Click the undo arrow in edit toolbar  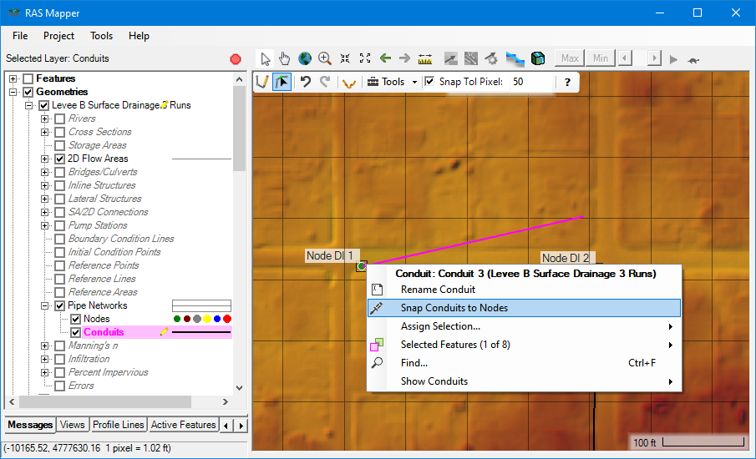click(x=306, y=82)
